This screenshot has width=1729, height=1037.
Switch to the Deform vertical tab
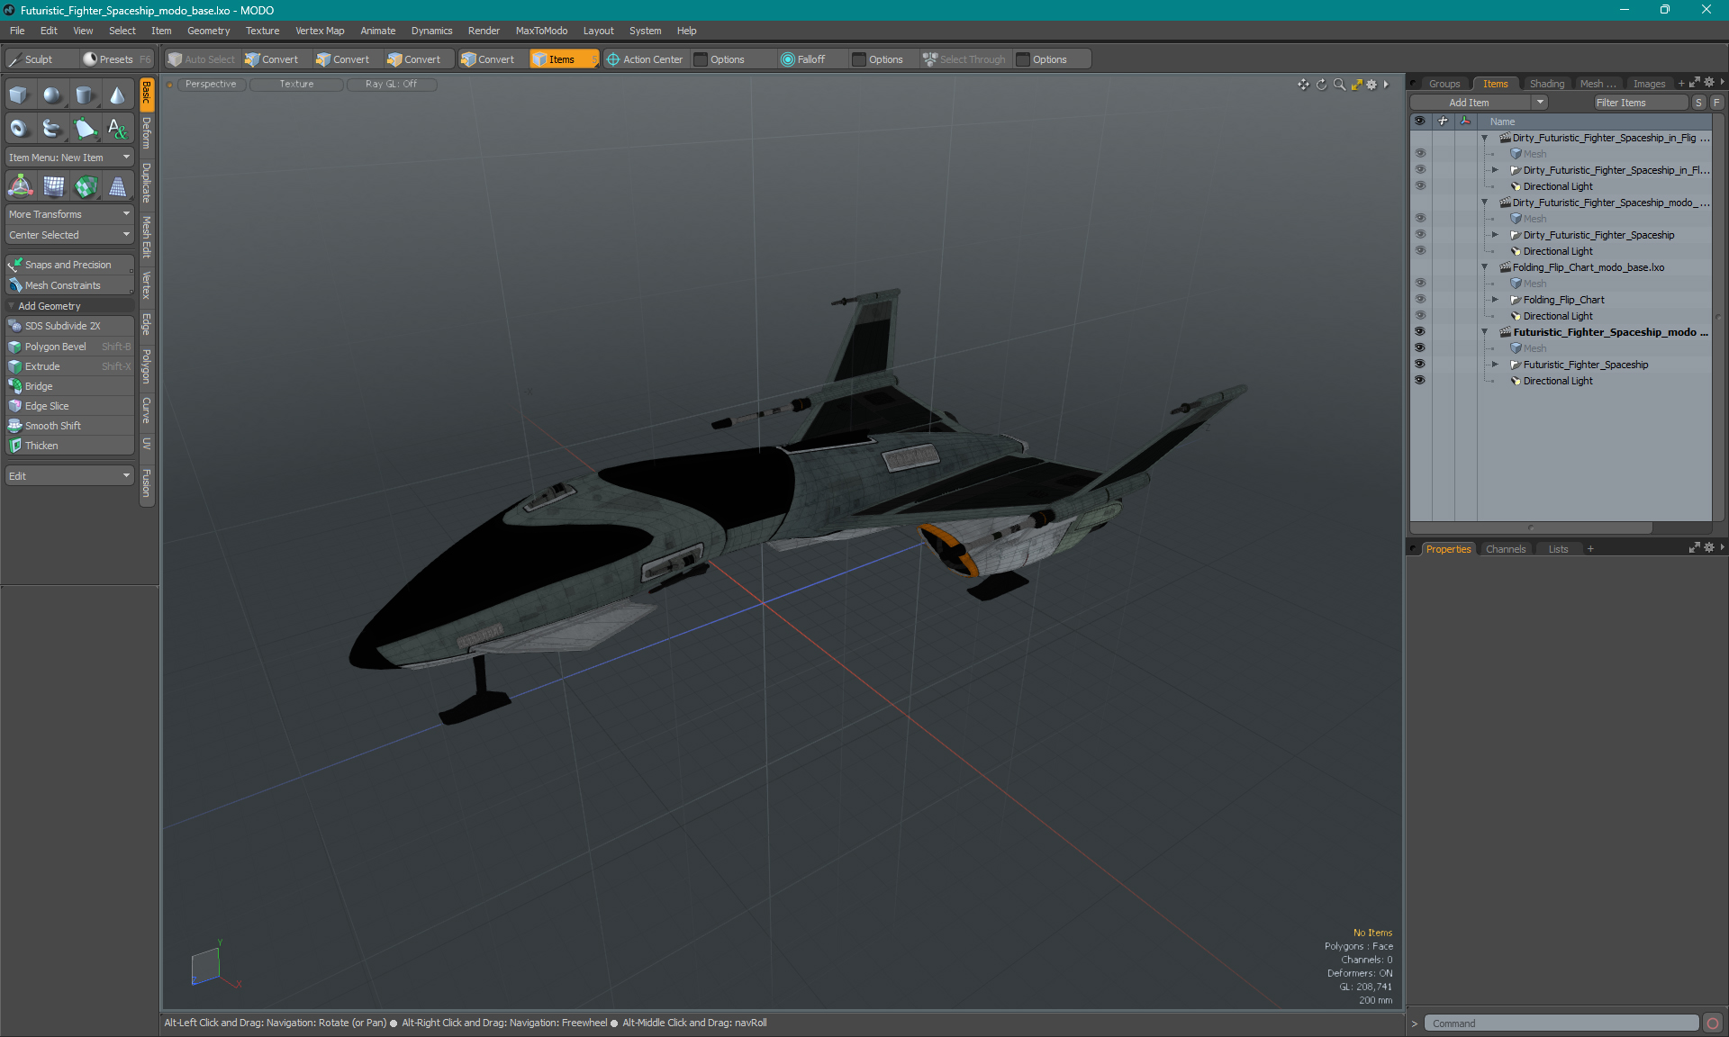click(x=147, y=133)
